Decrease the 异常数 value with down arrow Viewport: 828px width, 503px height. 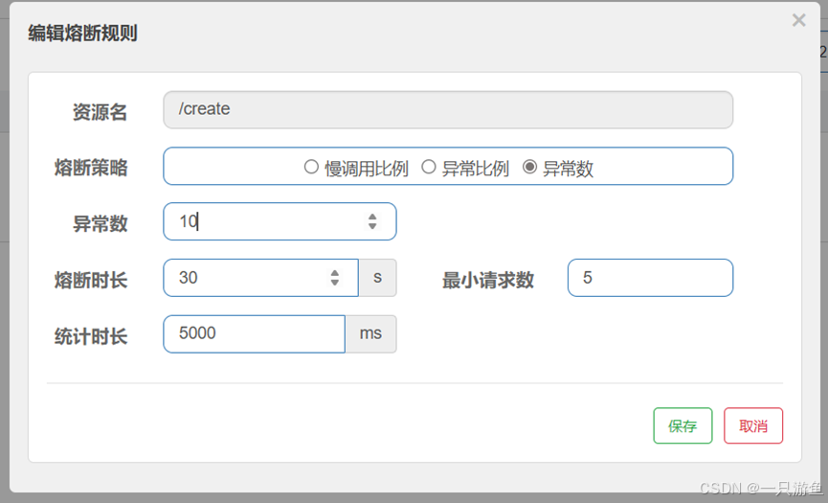372,226
